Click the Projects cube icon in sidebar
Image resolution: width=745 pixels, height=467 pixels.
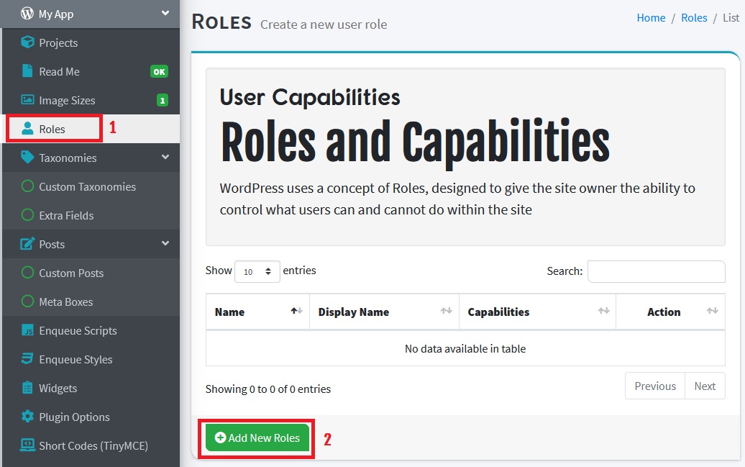(27, 42)
